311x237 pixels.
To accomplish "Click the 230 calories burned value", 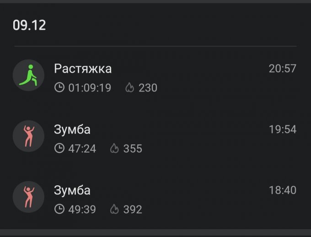I will pyautogui.click(x=148, y=87).
